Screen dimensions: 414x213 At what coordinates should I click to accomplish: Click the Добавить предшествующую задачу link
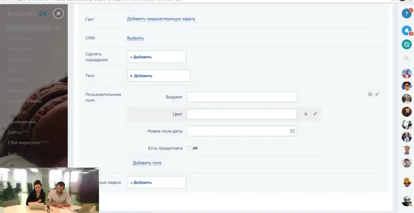(x=161, y=19)
